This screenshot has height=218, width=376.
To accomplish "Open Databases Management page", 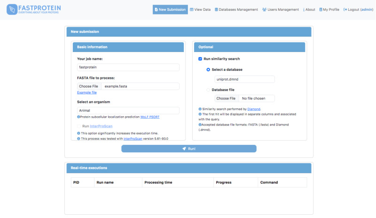I will point(236,9).
